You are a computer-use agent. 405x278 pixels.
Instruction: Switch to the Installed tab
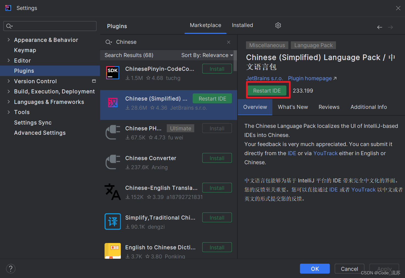click(242, 25)
